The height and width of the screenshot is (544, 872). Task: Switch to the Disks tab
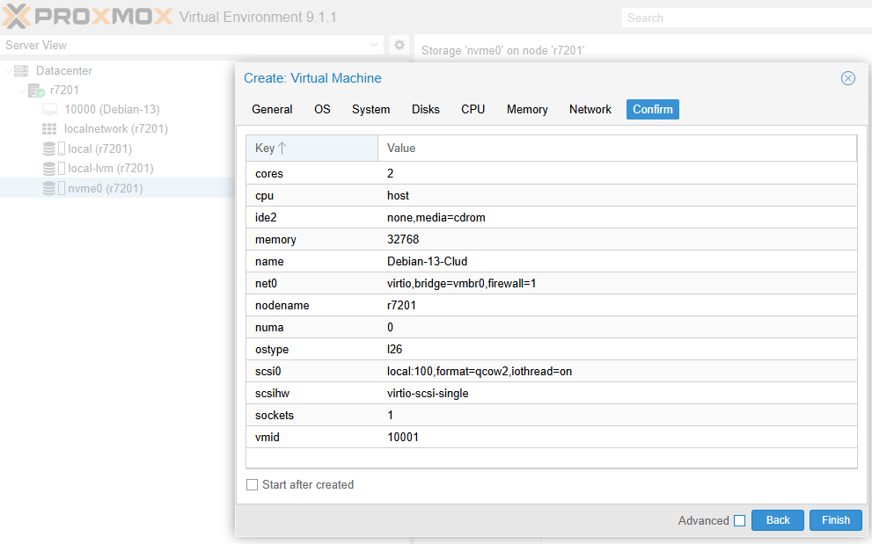(x=425, y=109)
